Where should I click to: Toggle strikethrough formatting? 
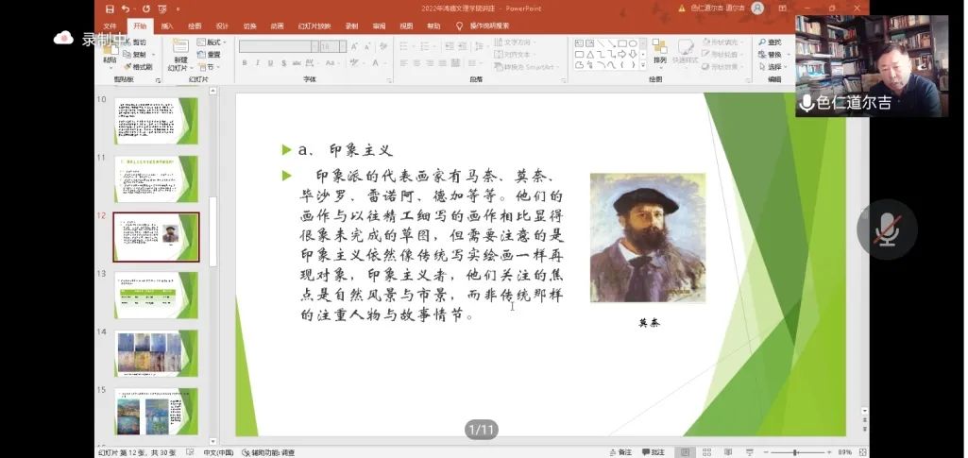pyautogui.click(x=297, y=63)
